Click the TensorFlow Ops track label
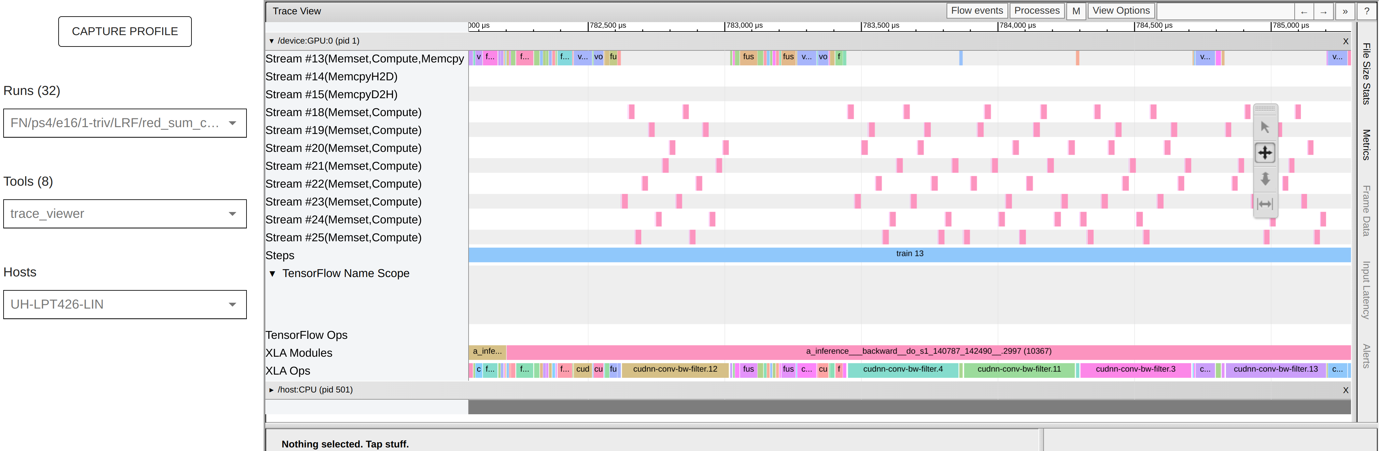1379x451 pixels. [306, 336]
